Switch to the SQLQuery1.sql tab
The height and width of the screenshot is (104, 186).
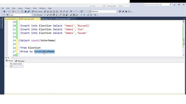click(56, 19)
